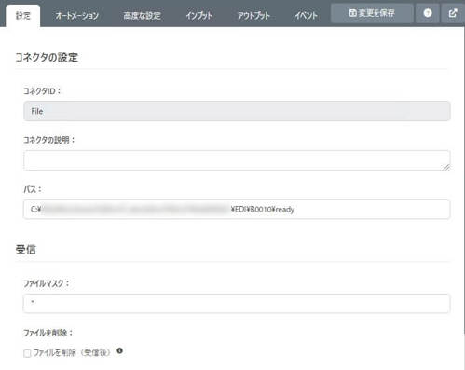Viewport: 465px width, 370px height.
Task: Click the コネクタの設定 section heading
Action: [x=47, y=57]
